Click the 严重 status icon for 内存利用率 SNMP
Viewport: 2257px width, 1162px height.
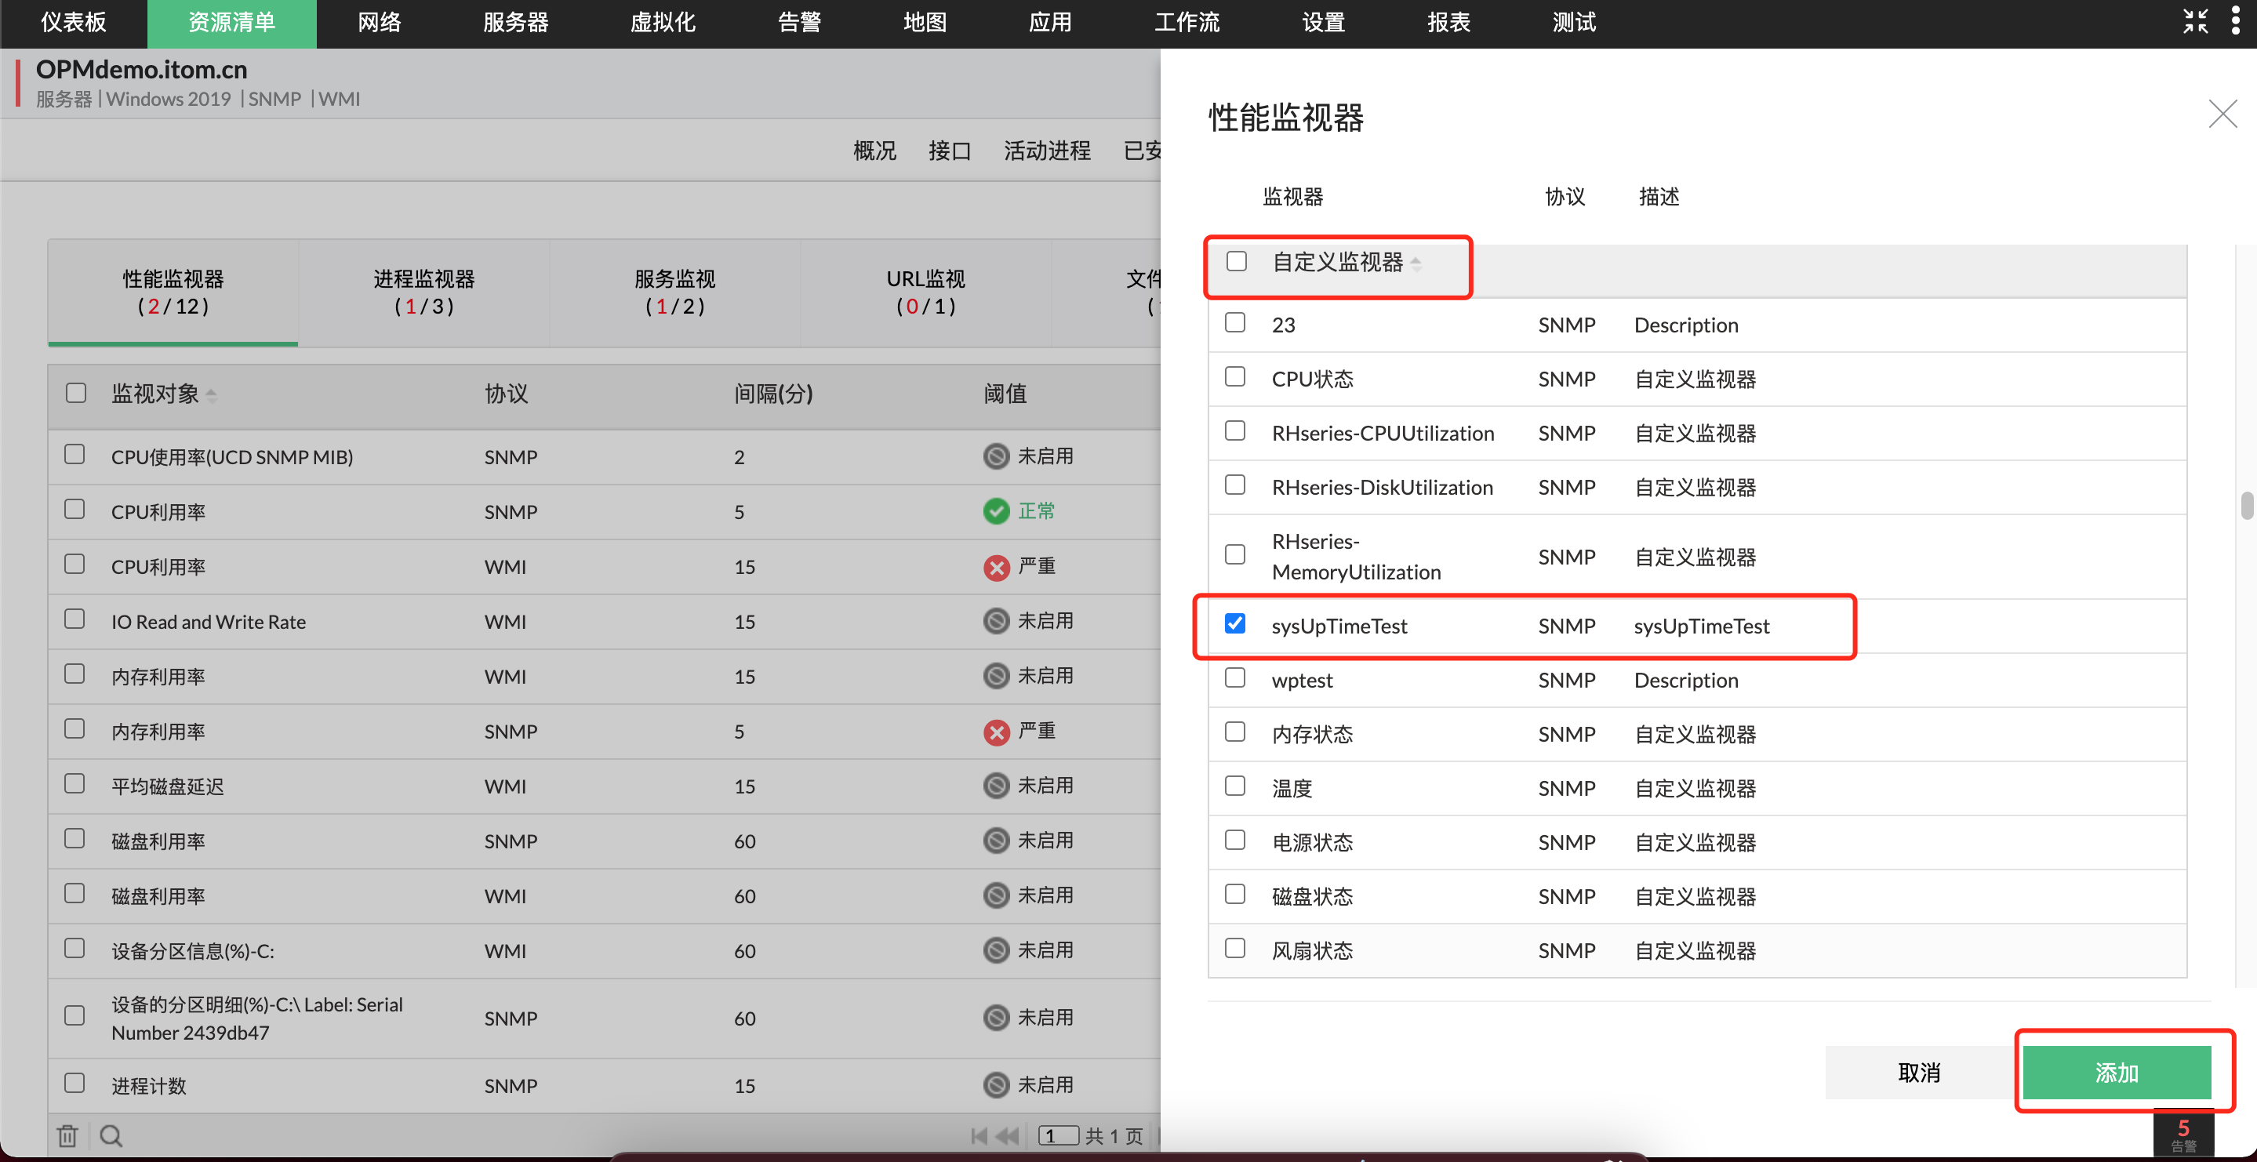click(x=996, y=732)
